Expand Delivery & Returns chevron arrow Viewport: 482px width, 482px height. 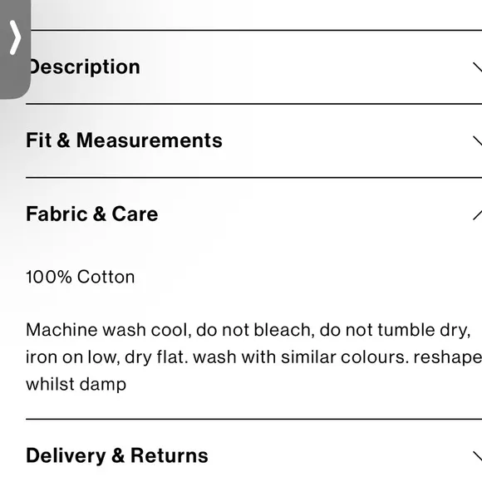pos(477,456)
